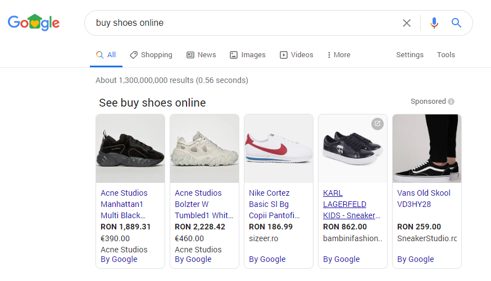Click the About 1,300,000,000 results text
491x281 pixels.
click(172, 80)
